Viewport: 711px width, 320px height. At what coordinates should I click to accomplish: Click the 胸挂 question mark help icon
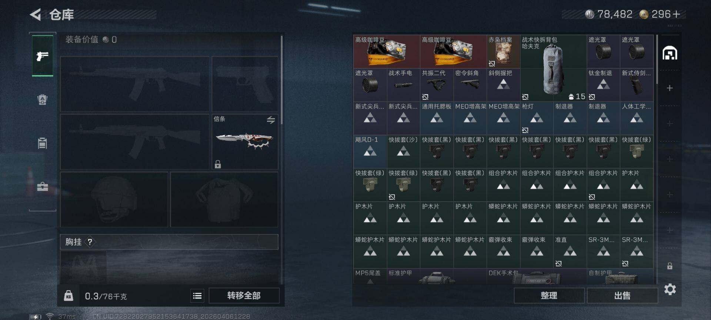click(90, 242)
